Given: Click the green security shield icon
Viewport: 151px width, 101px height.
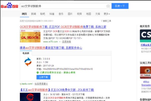Looking at the screenshot, I should (38, 72).
